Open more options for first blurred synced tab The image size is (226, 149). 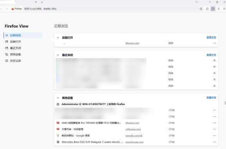pos(214,110)
